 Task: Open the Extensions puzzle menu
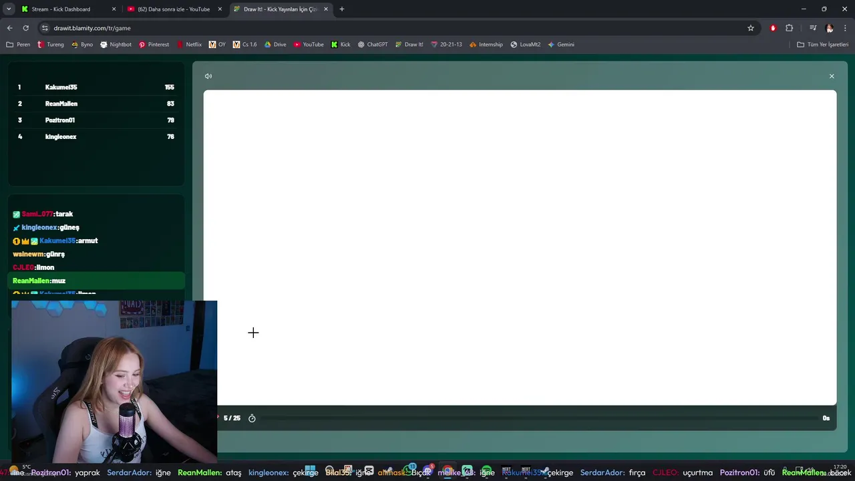789,28
